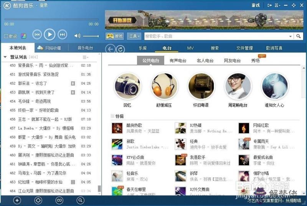Viewport: 307px width, 206px height.
Task: Expand the search history dropdown arrow
Action: pos(290,36)
